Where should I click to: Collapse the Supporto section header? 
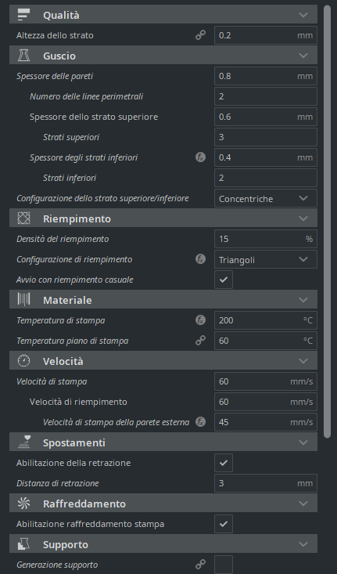click(x=163, y=544)
